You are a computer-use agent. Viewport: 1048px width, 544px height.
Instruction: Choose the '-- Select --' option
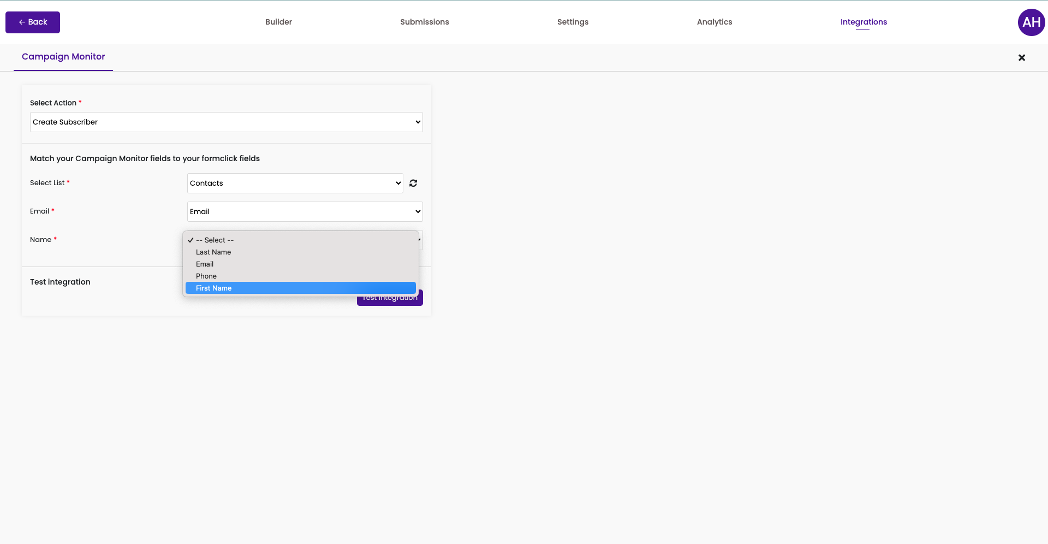(301, 240)
